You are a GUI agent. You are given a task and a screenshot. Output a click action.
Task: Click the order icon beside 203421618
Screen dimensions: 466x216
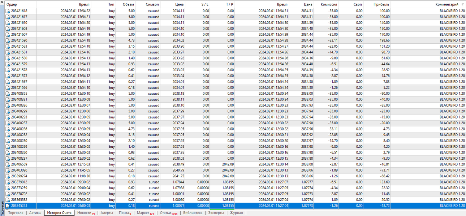click(x=8, y=11)
